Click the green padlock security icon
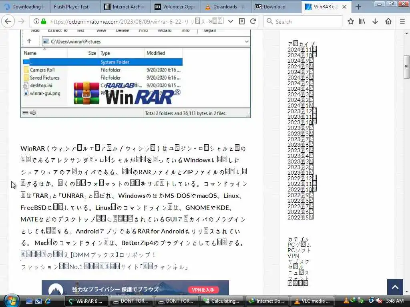Screen dimensions: 410x307 (x=44, y=22)
